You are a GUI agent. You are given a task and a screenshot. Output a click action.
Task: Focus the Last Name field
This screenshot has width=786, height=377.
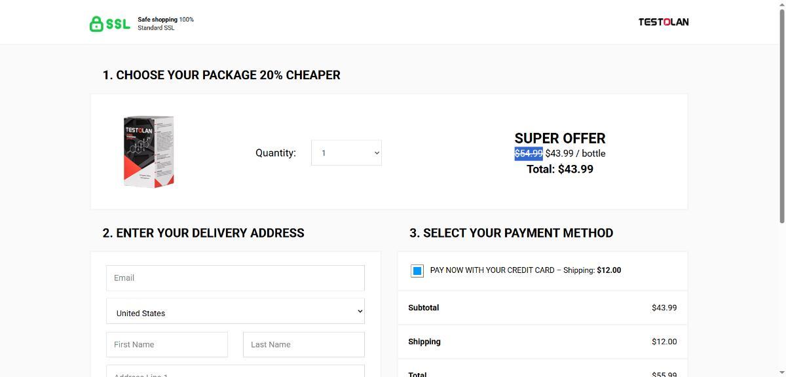pos(303,344)
